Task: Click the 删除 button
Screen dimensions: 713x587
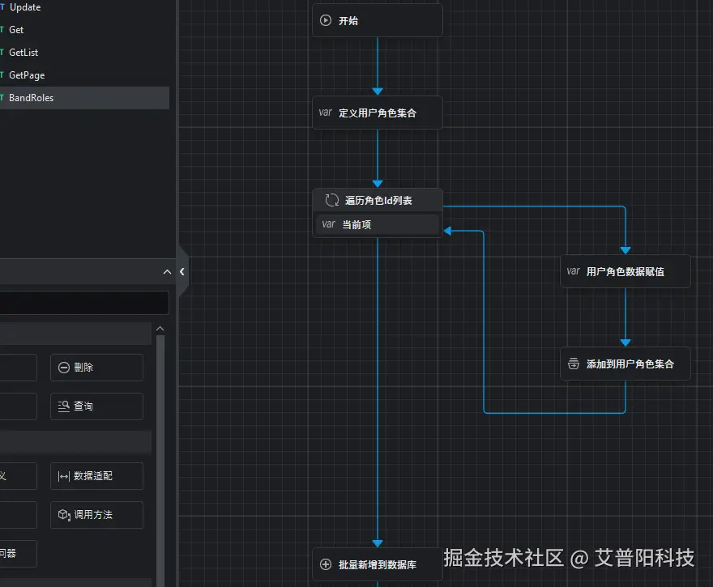Action: [96, 367]
